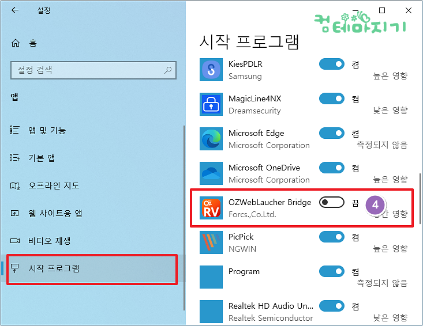
Task: Select 시작 프로그램 in sidebar
Action: tap(92, 269)
